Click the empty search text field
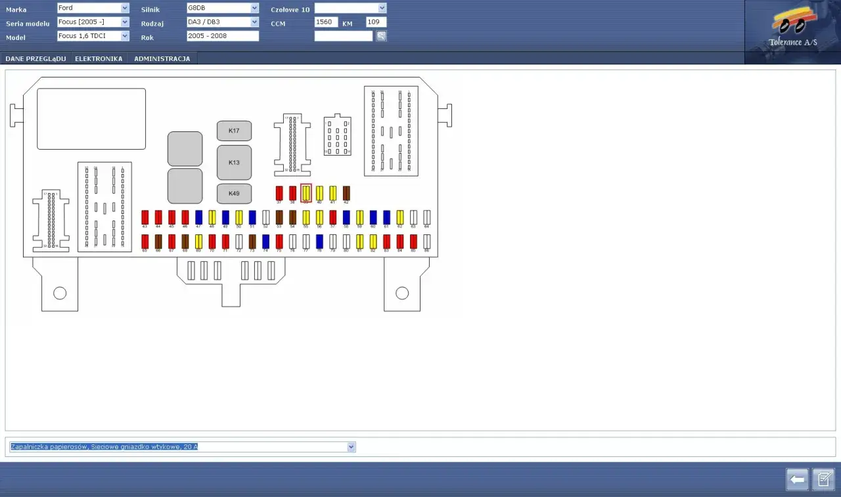 [344, 36]
